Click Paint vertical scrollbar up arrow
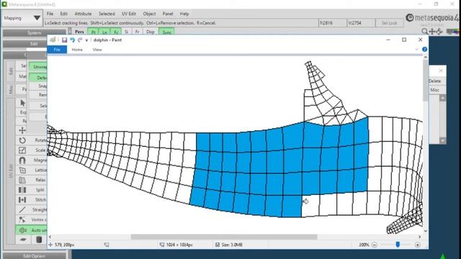Image resolution: width=461 pixels, height=259 pixels. pyautogui.click(x=426, y=58)
